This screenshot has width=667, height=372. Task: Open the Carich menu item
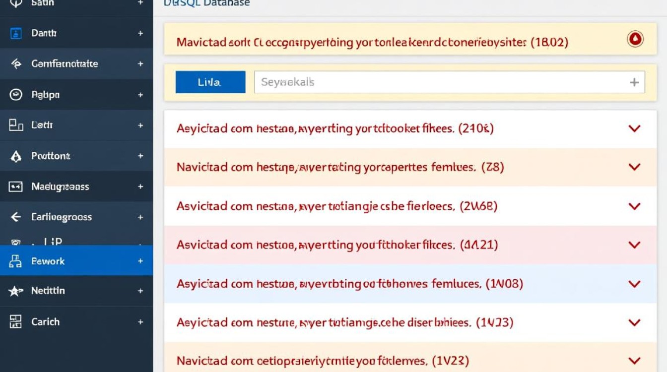[76, 322]
